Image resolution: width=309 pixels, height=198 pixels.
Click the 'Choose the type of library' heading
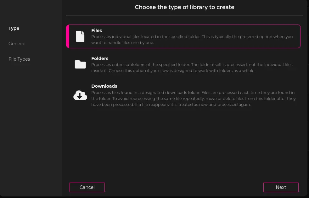point(184,7)
